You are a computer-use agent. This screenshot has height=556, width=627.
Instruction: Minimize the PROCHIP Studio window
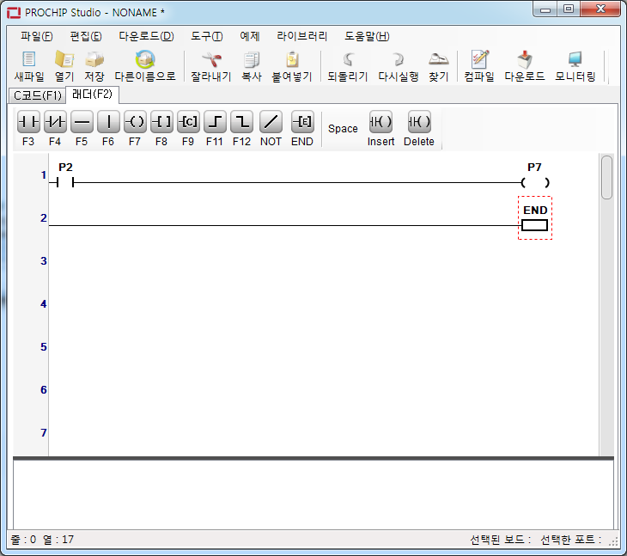tap(545, 9)
